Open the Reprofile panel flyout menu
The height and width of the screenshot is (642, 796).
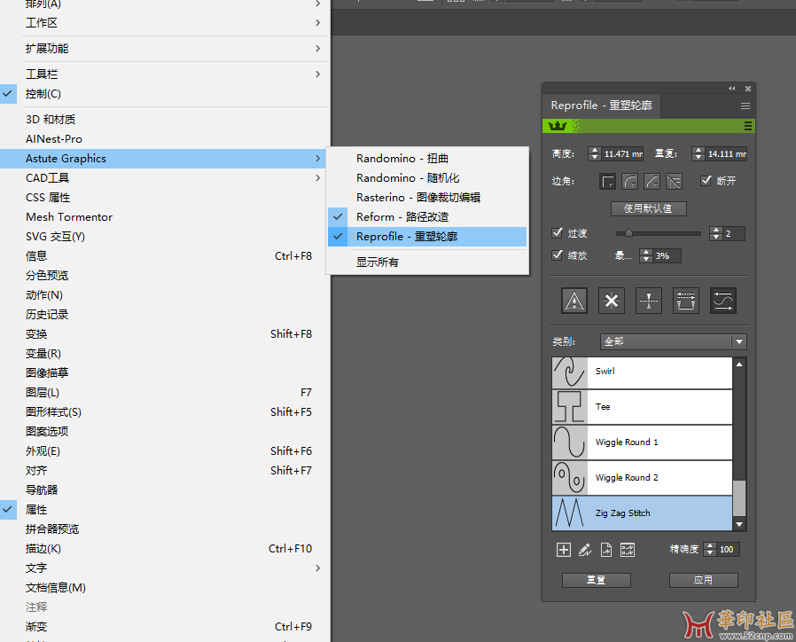click(745, 106)
